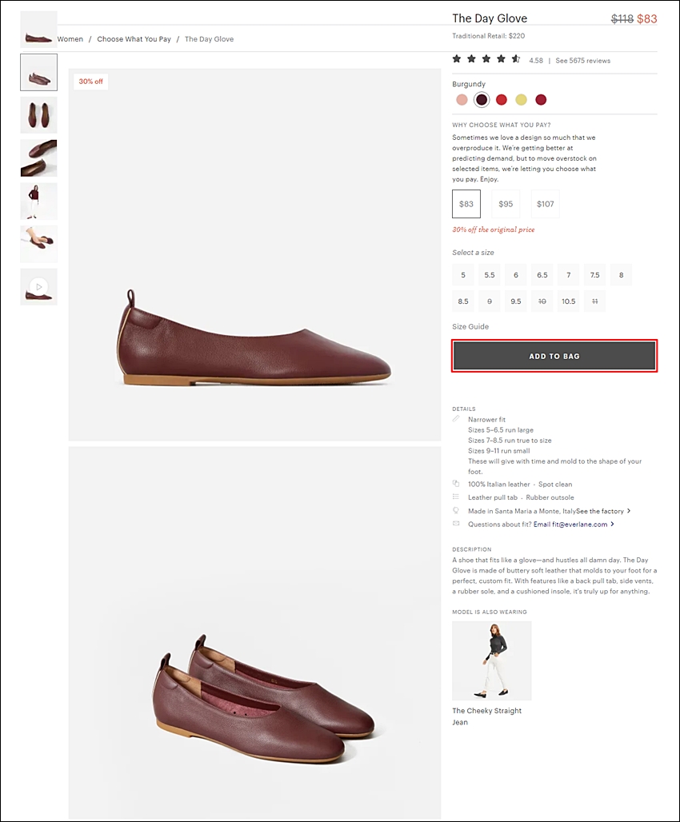View thumbnail of shoes from above
The width and height of the screenshot is (680, 822).
(x=39, y=115)
